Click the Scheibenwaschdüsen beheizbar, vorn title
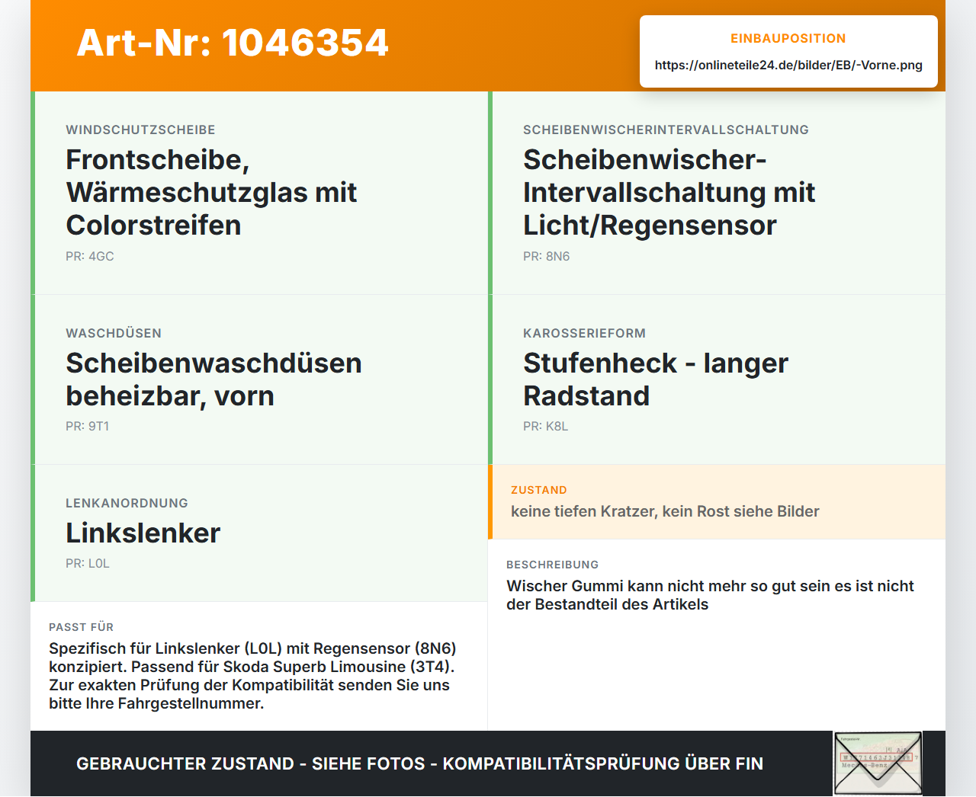976x797 pixels. coord(213,379)
